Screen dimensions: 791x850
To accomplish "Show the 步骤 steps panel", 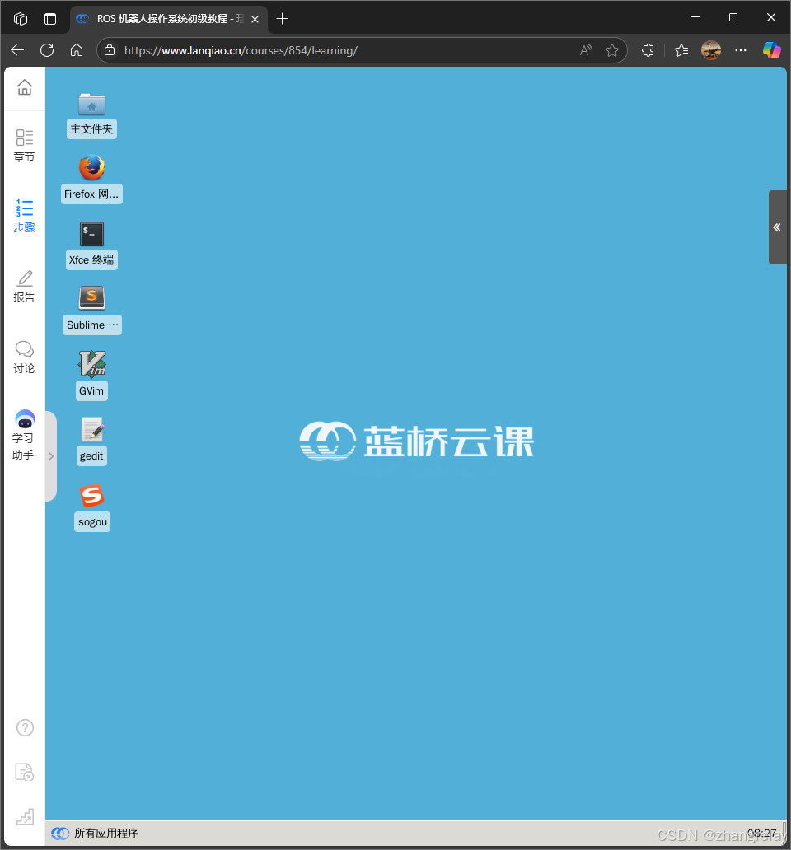I will click(25, 216).
